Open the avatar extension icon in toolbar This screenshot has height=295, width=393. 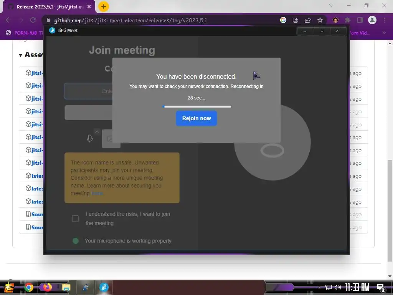click(335, 20)
